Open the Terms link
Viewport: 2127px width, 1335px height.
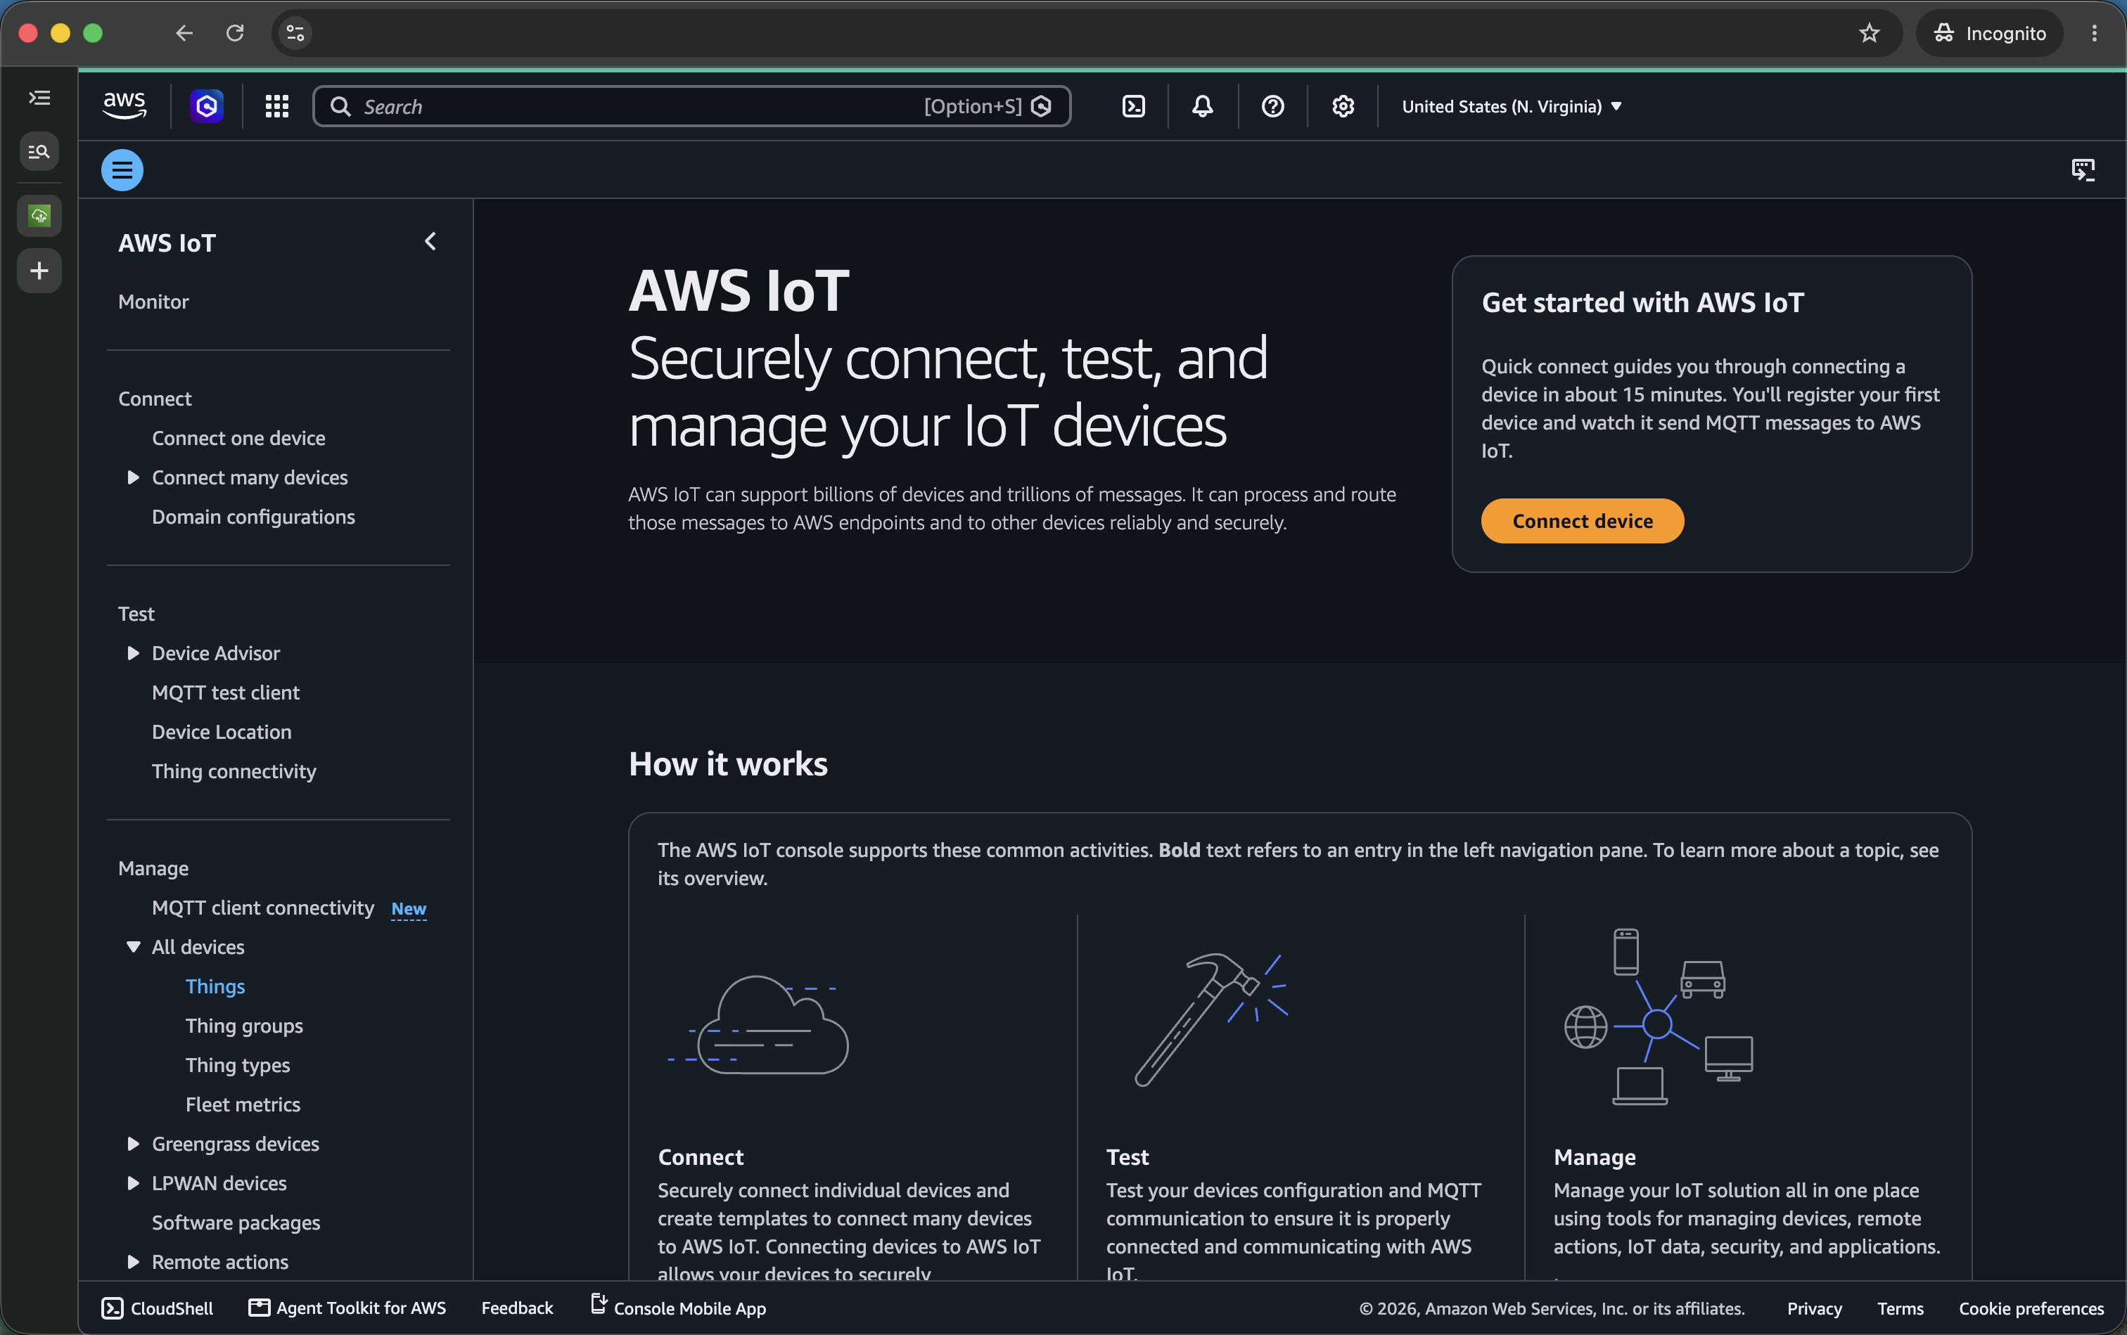pos(1900,1308)
